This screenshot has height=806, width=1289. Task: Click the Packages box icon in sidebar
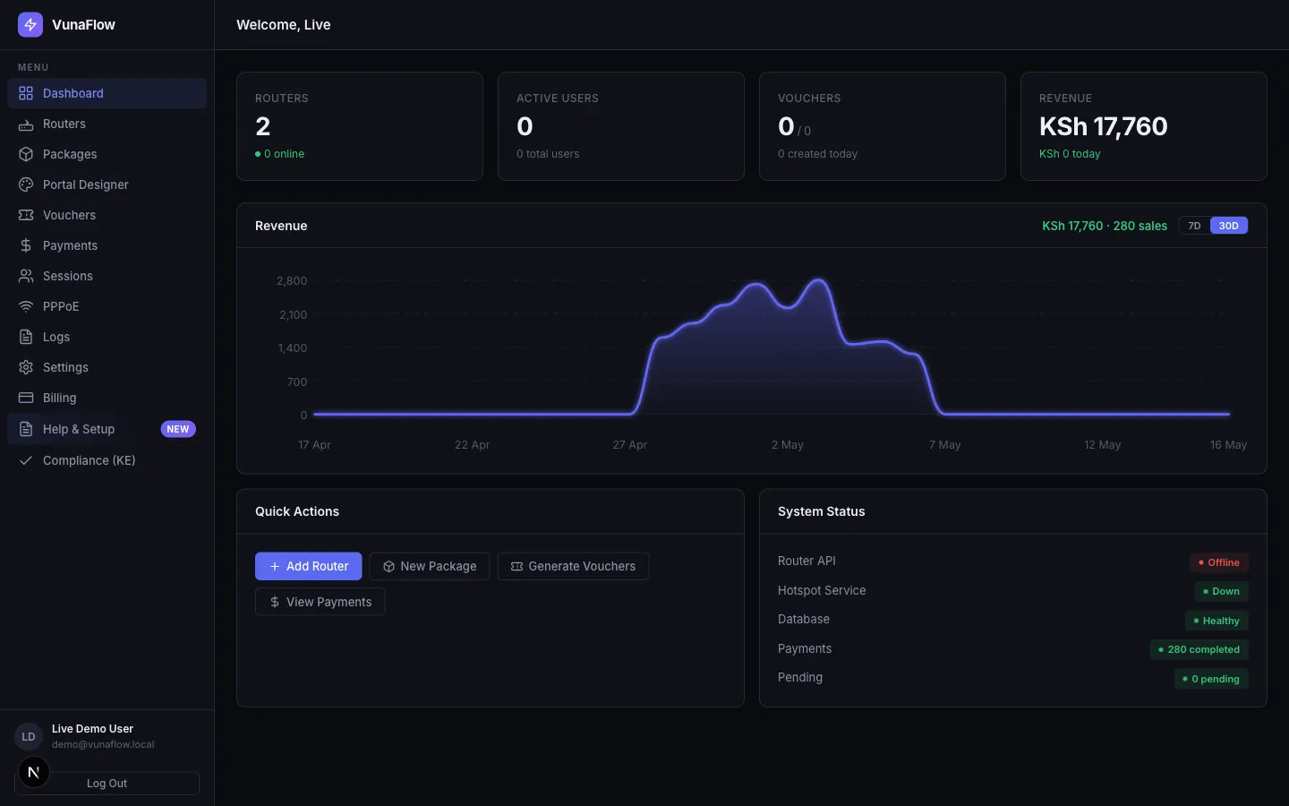(26, 154)
